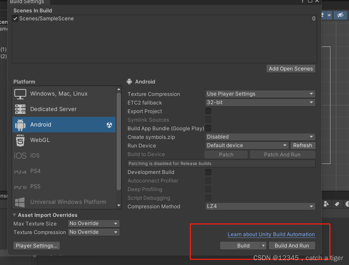Enable the Development Build checkbox
This screenshot has height=265, width=349.
[x=208, y=172]
